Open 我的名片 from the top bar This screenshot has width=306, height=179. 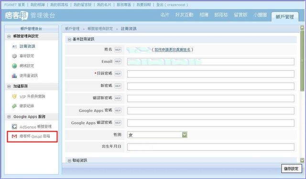point(104,5)
